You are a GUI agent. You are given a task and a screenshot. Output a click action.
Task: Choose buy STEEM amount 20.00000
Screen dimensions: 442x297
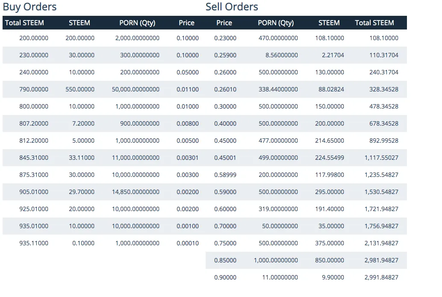[82, 209]
